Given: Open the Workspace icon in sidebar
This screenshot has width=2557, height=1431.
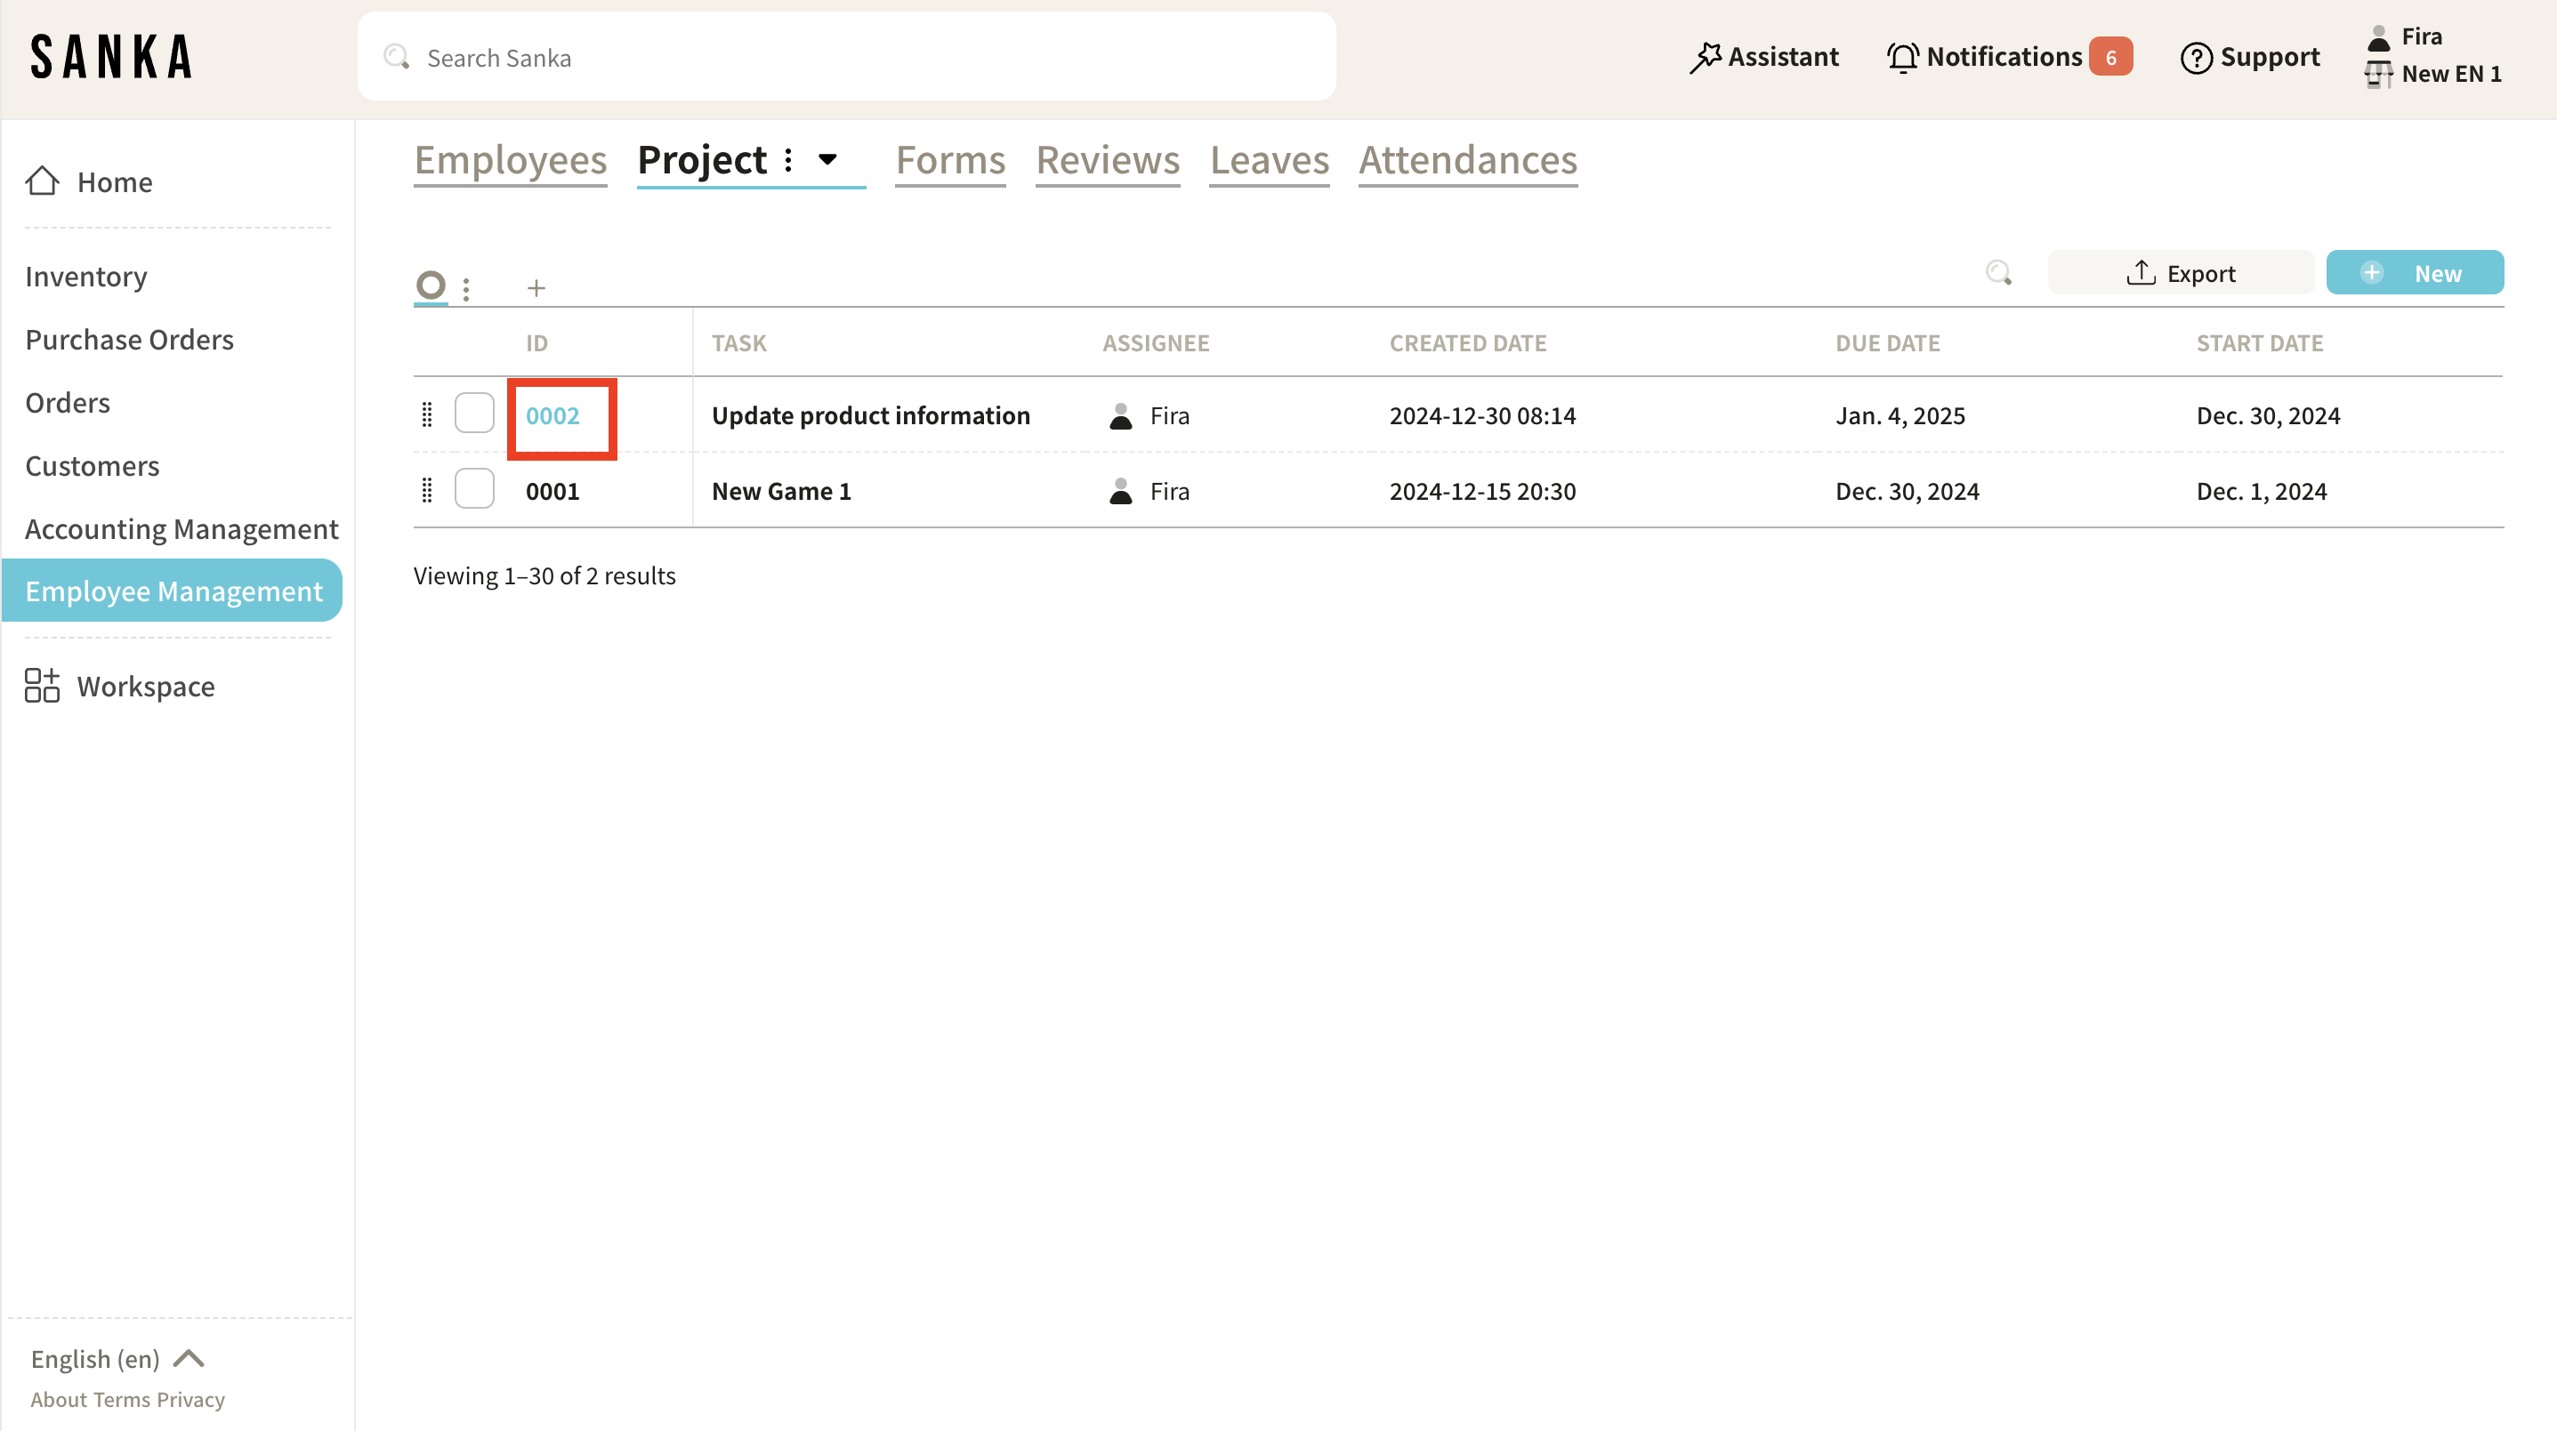Looking at the screenshot, I should tap(42, 686).
